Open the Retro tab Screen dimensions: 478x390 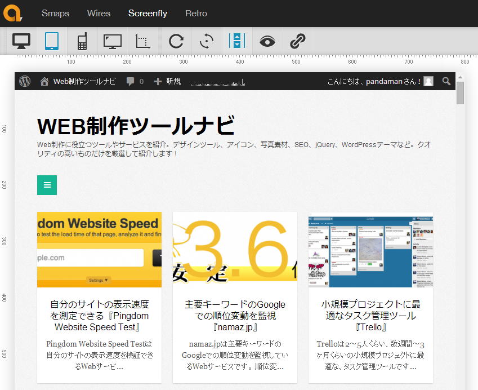[x=196, y=14]
